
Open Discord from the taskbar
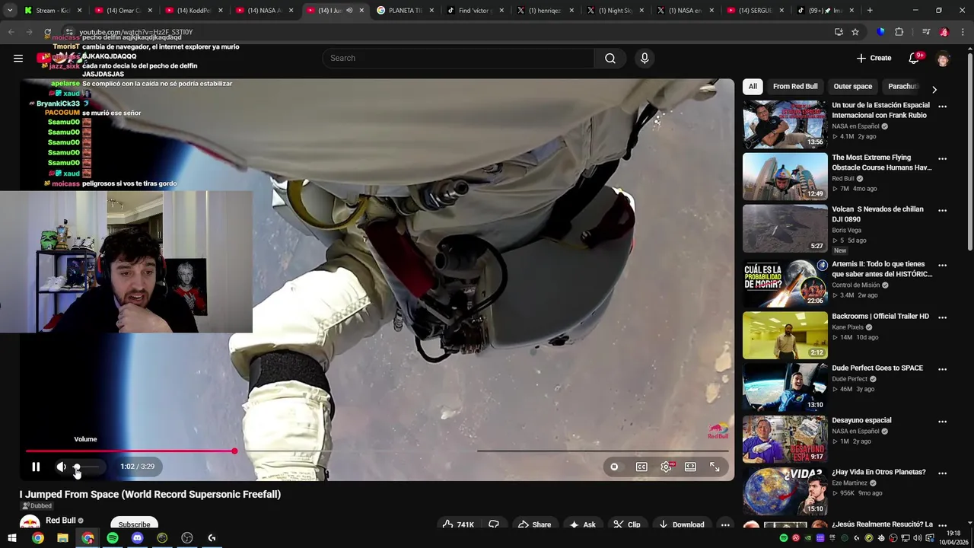pos(137,538)
